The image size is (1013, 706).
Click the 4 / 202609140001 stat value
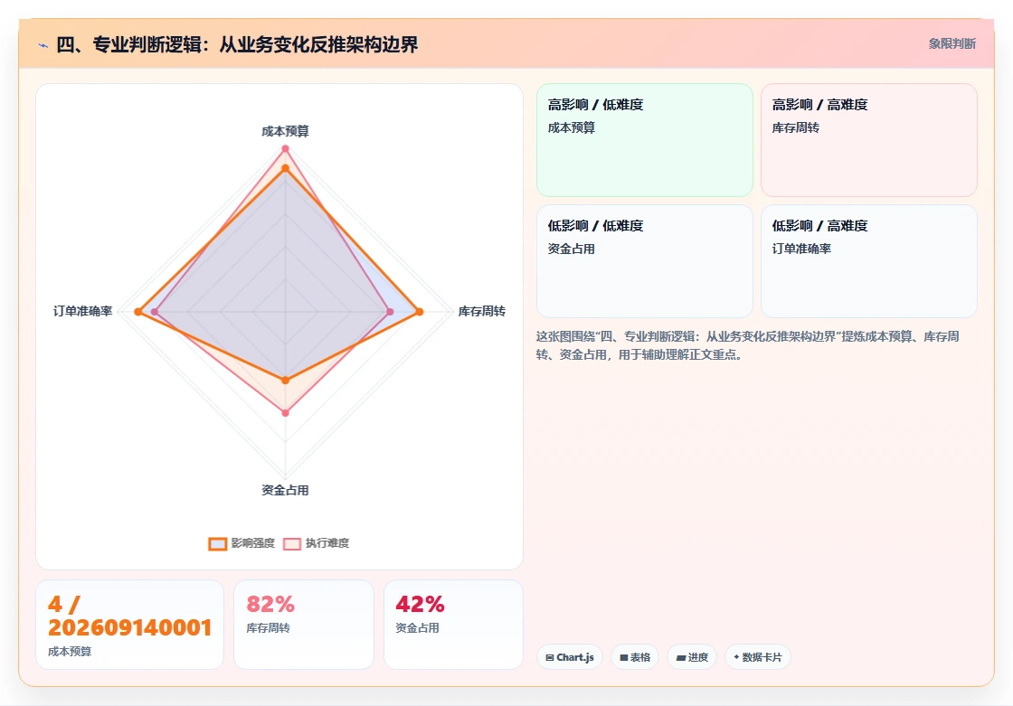[x=130, y=616]
